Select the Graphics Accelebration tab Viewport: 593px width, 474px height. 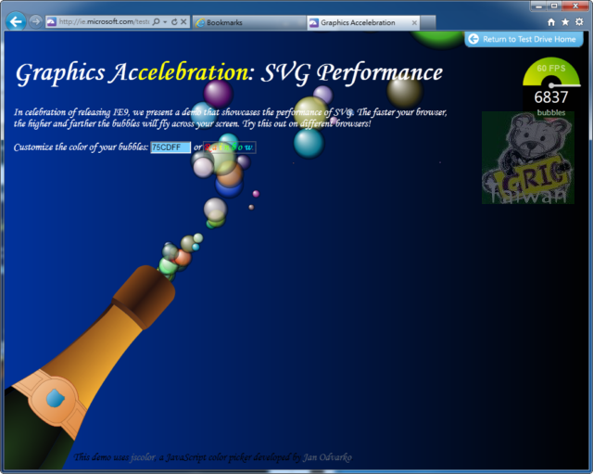(363, 22)
